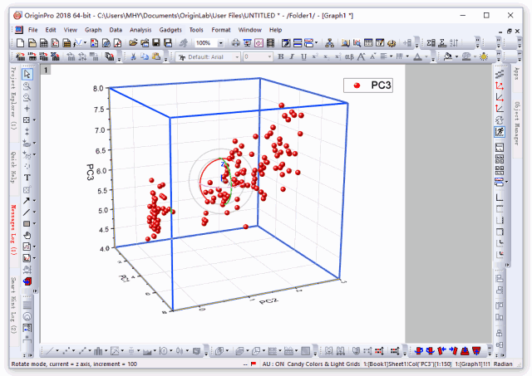Click the font color button
This screenshot has width=532, height=376.
[x=418, y=56]
